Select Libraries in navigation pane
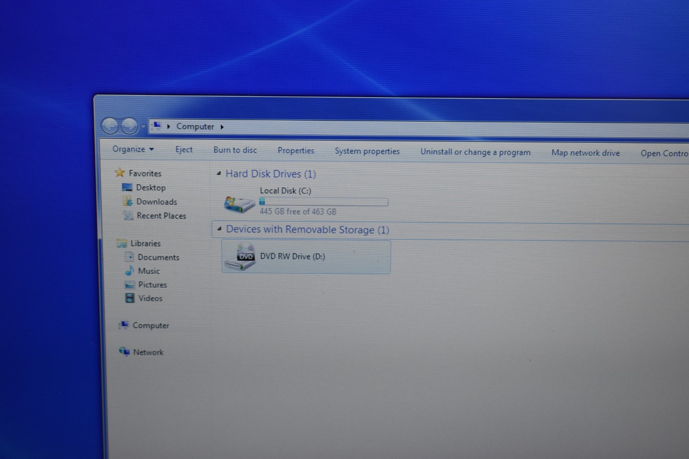Screen dimensions: 689x459 coord(146,243)
